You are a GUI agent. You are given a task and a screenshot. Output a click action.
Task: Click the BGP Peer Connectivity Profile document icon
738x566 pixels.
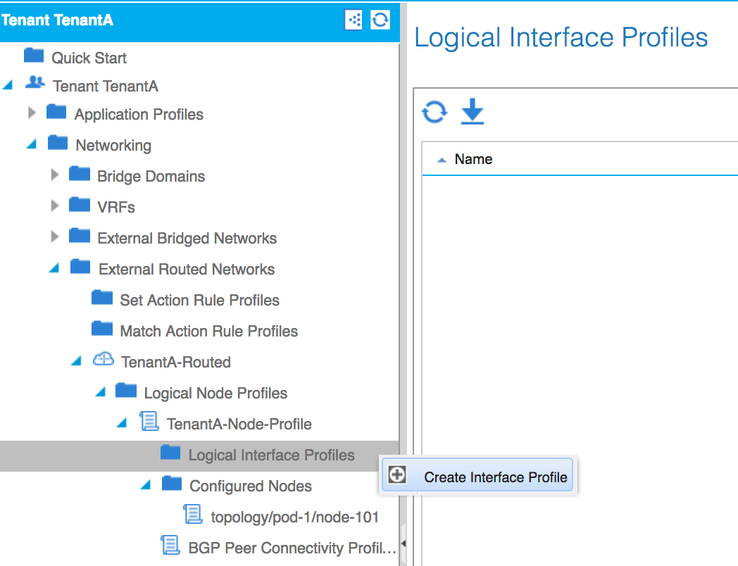[170, 546]
